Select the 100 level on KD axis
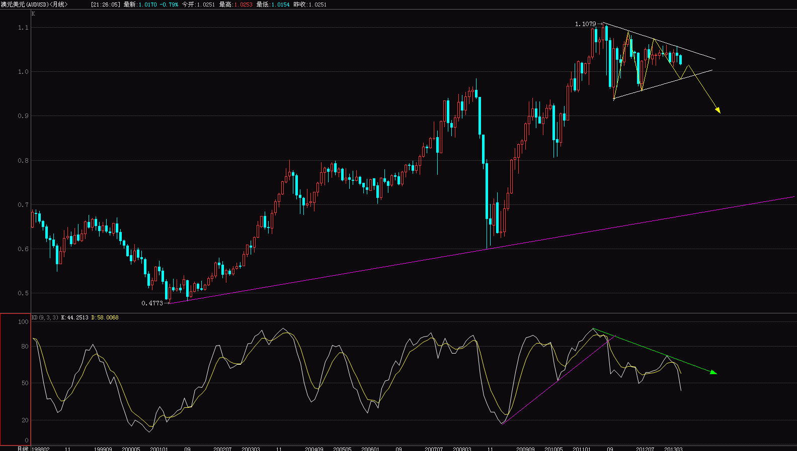This screenshot has width=797, height=451. point(23,322)
